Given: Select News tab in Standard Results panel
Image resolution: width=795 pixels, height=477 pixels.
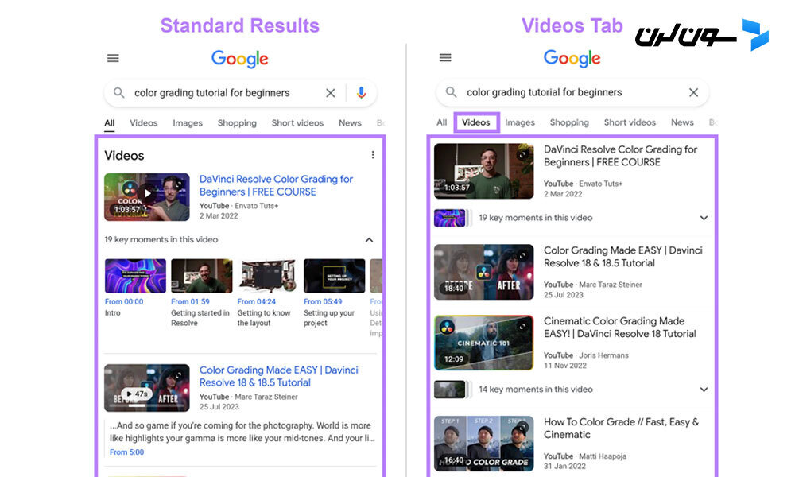Looking at the screenshot, I should pos(350,123).
